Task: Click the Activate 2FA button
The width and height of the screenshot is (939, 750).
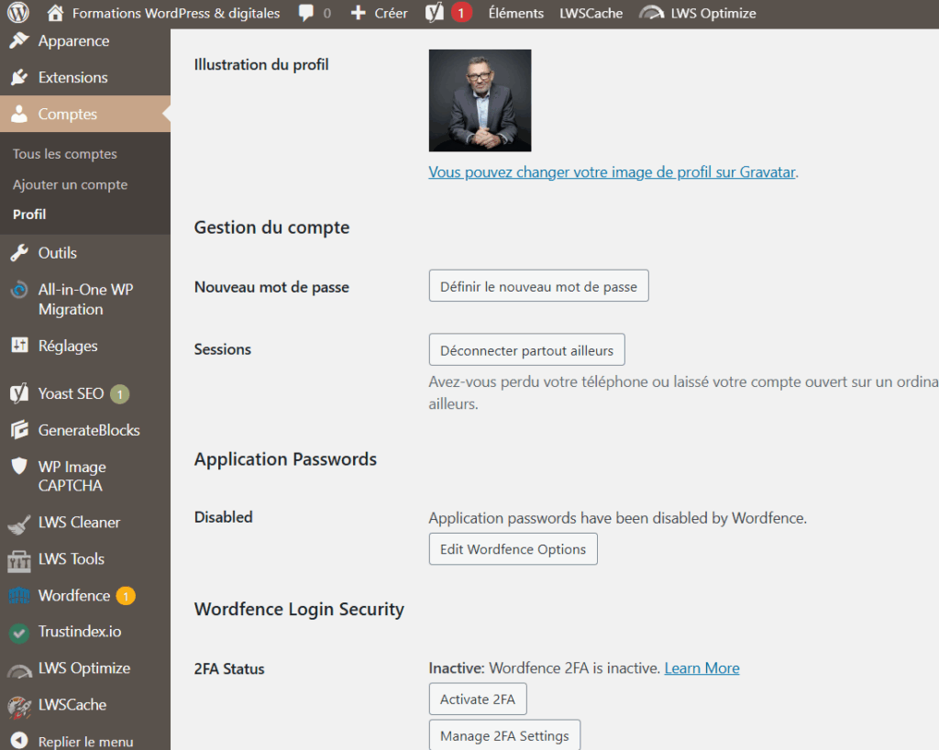Action: [x=477, y=699]
